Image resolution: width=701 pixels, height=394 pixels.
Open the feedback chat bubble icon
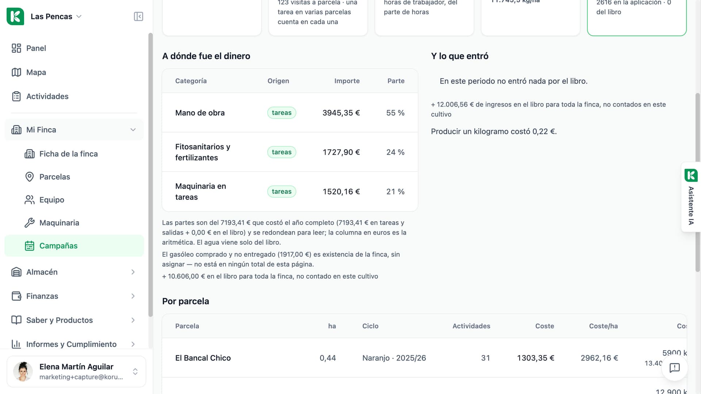(x=674, y=367)
